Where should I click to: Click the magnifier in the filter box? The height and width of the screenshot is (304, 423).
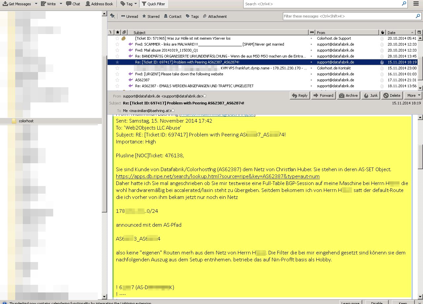click(x=418, y=16)
